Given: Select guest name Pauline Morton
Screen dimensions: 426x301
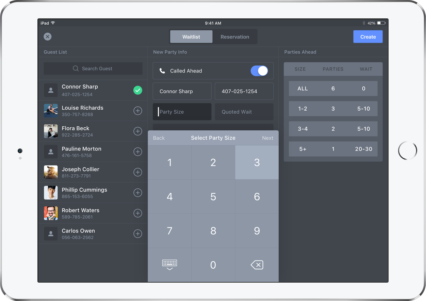Looking at the screenshot, I should pos(81,149).
